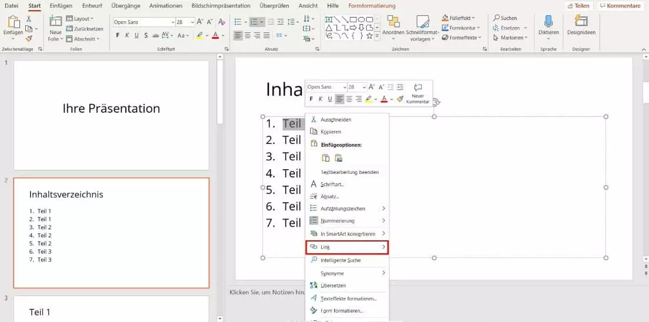Choose Ausschneiden in context menu
The image size is (649, 322).
(347, 119)
